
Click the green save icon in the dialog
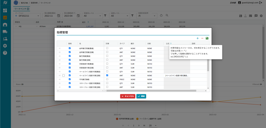pyautogui.click(x=207, y=38)
